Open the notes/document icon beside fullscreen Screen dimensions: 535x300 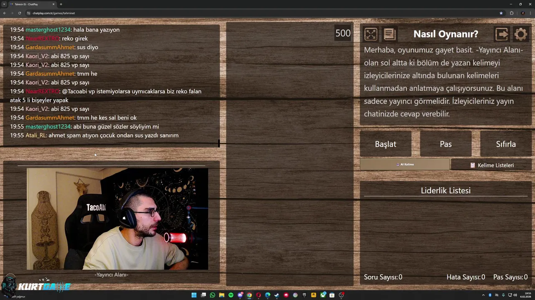(389, 34)
